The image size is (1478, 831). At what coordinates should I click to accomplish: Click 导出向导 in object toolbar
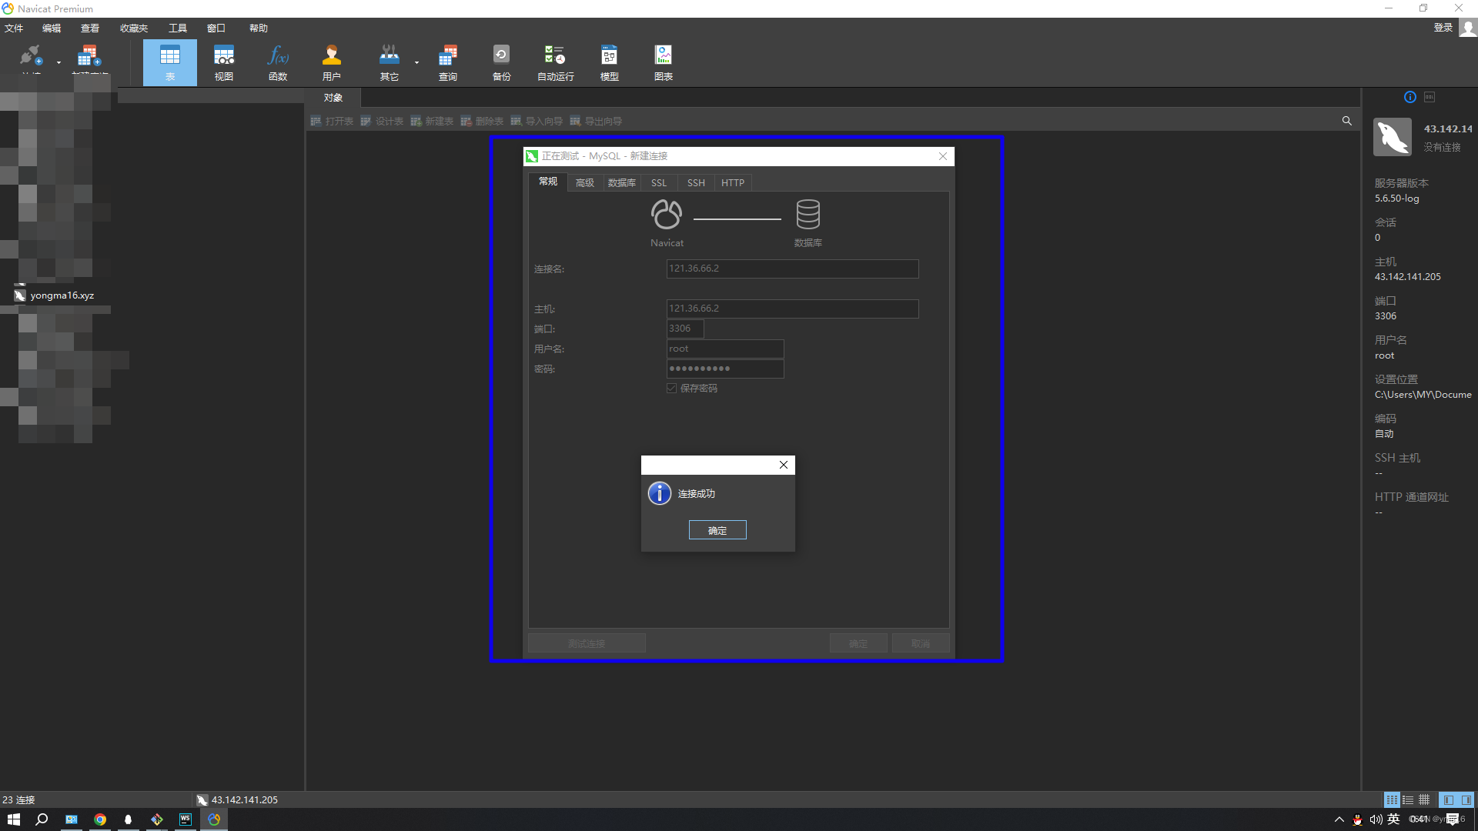pos(596,122)
